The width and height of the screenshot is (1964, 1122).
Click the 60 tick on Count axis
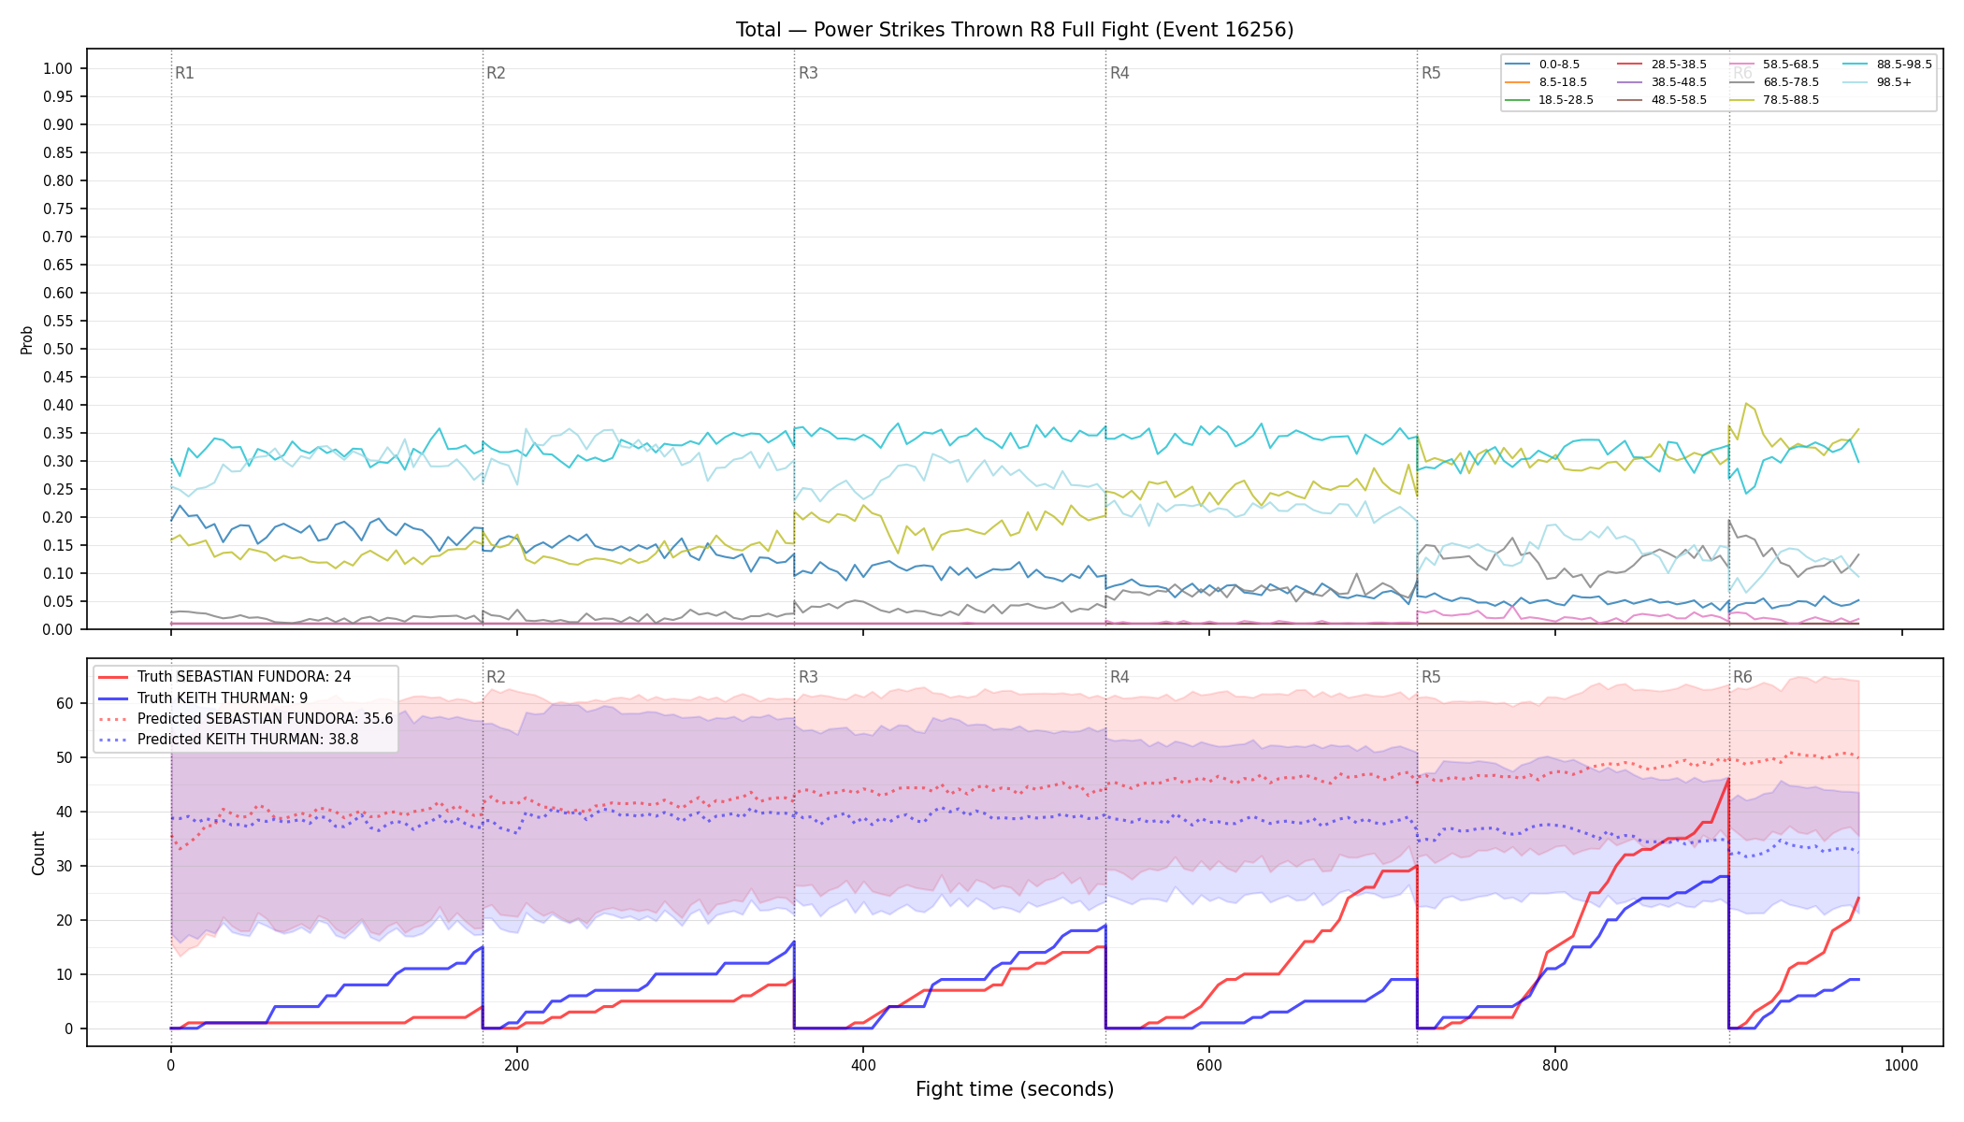click(x=65, y=703)
